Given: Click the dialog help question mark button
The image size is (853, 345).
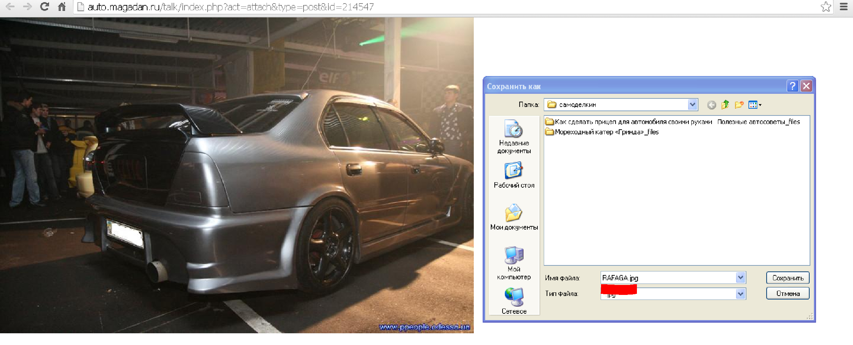Looking at the screenshot, I should [x=792, y=86].
